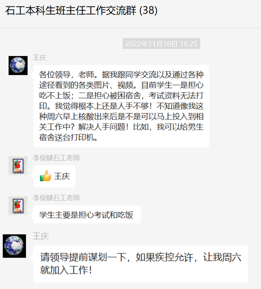Click the thumbs-up emoji in 李俊键's message
The height and width of the screenshot is (289, 261).
(45, 176)
